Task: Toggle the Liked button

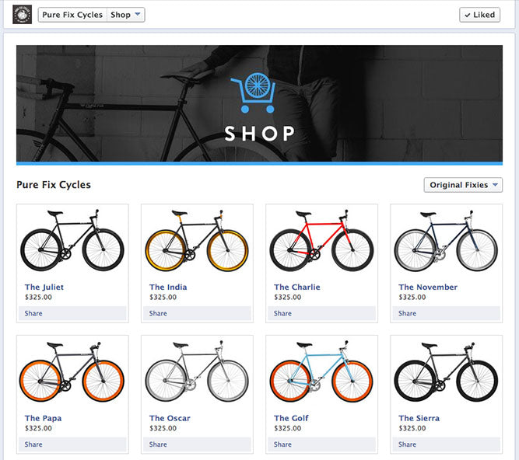Action: 479,15
